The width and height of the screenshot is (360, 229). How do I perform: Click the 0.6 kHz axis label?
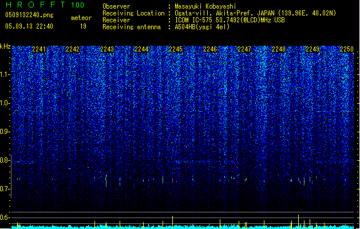pos(5,218)
